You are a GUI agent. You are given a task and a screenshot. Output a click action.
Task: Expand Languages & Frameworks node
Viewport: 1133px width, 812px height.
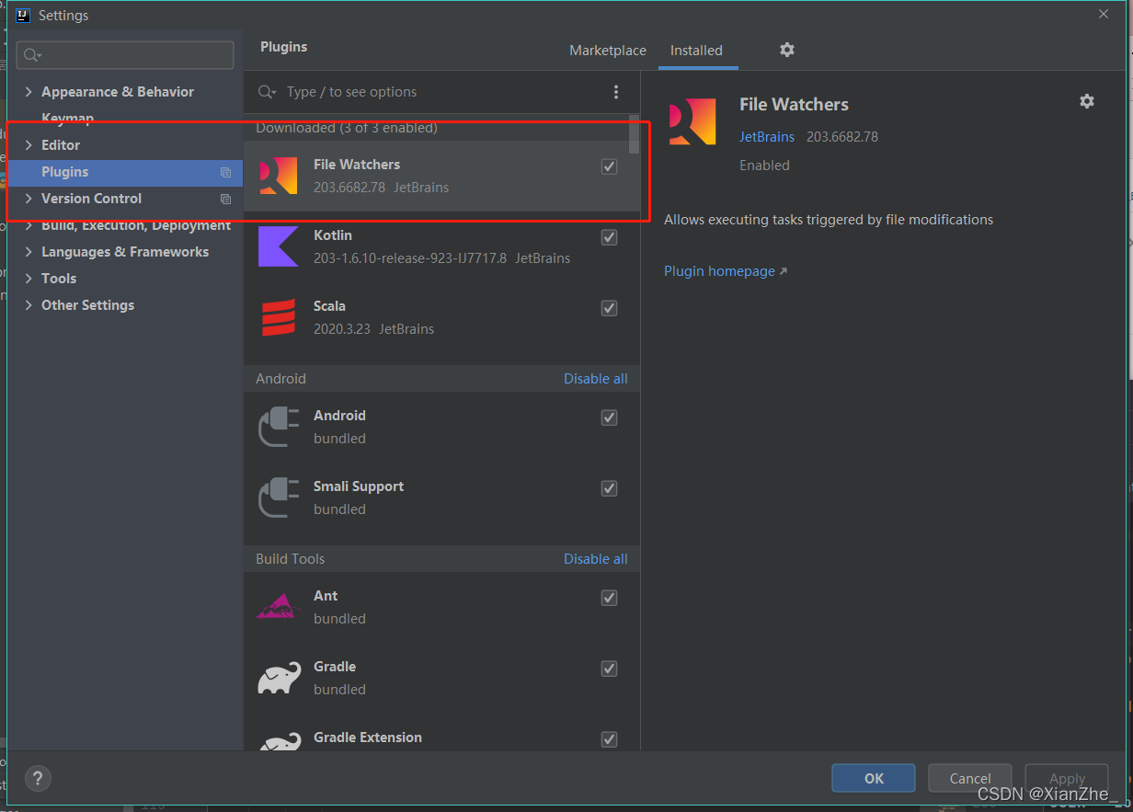(29, 252)
